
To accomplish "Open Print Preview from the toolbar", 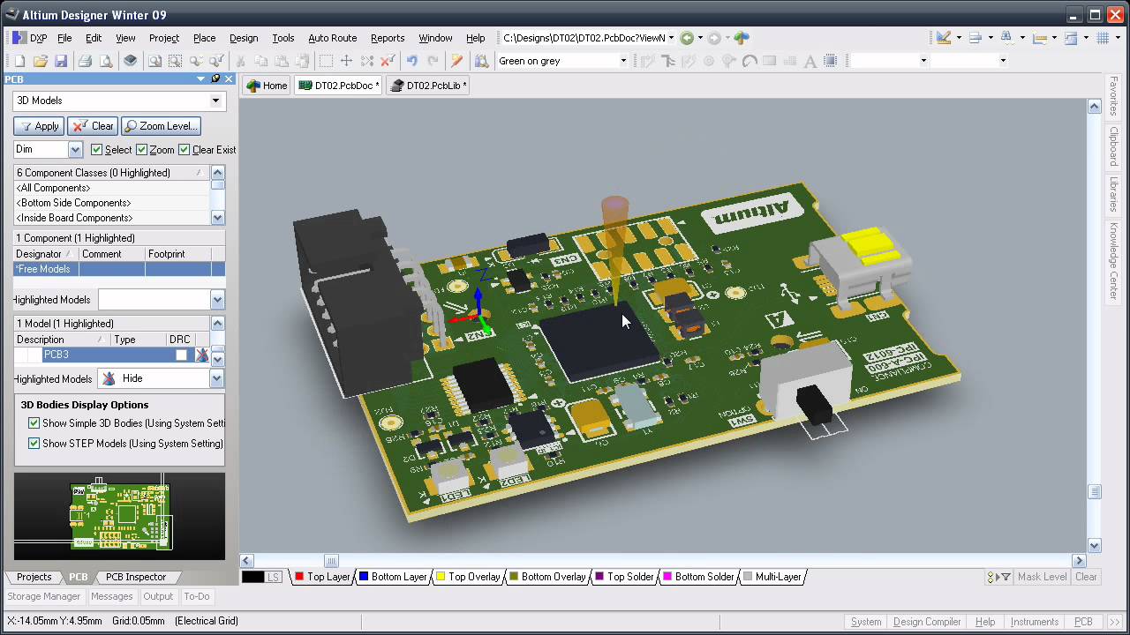I will tap(104, 60).
